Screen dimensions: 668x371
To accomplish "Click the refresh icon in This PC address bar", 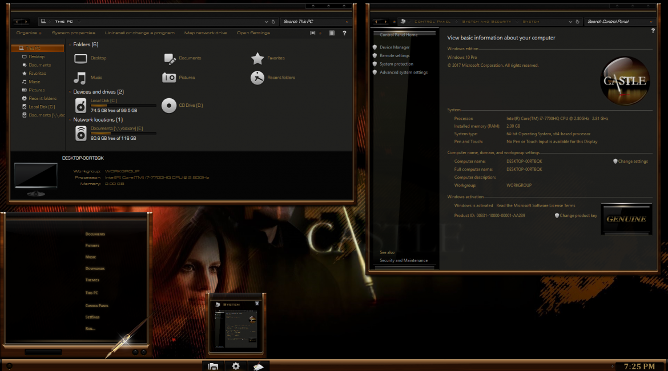I will 273,22.
